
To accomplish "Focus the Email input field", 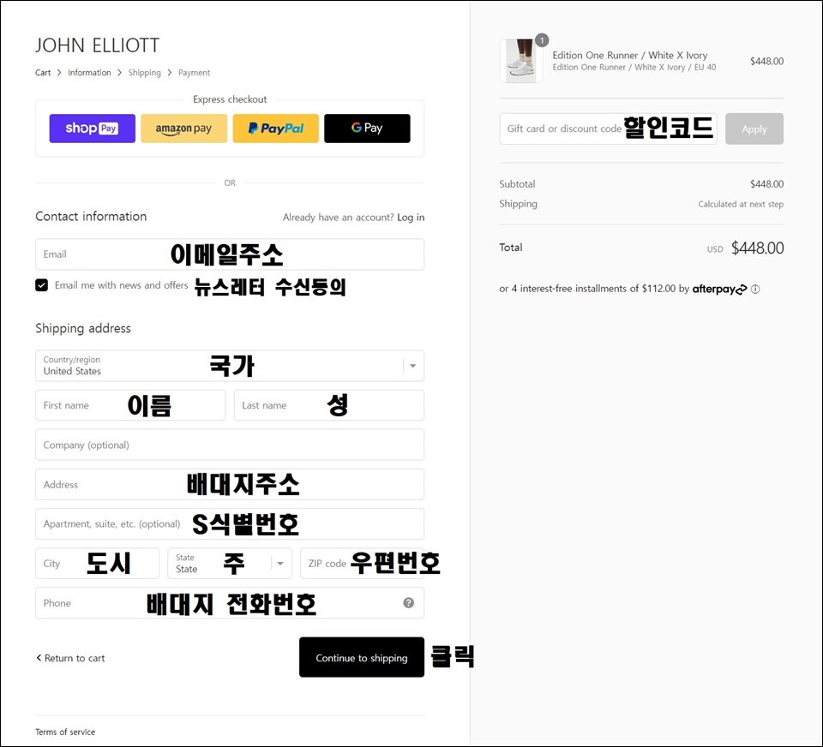I will [x=230, y=254].
